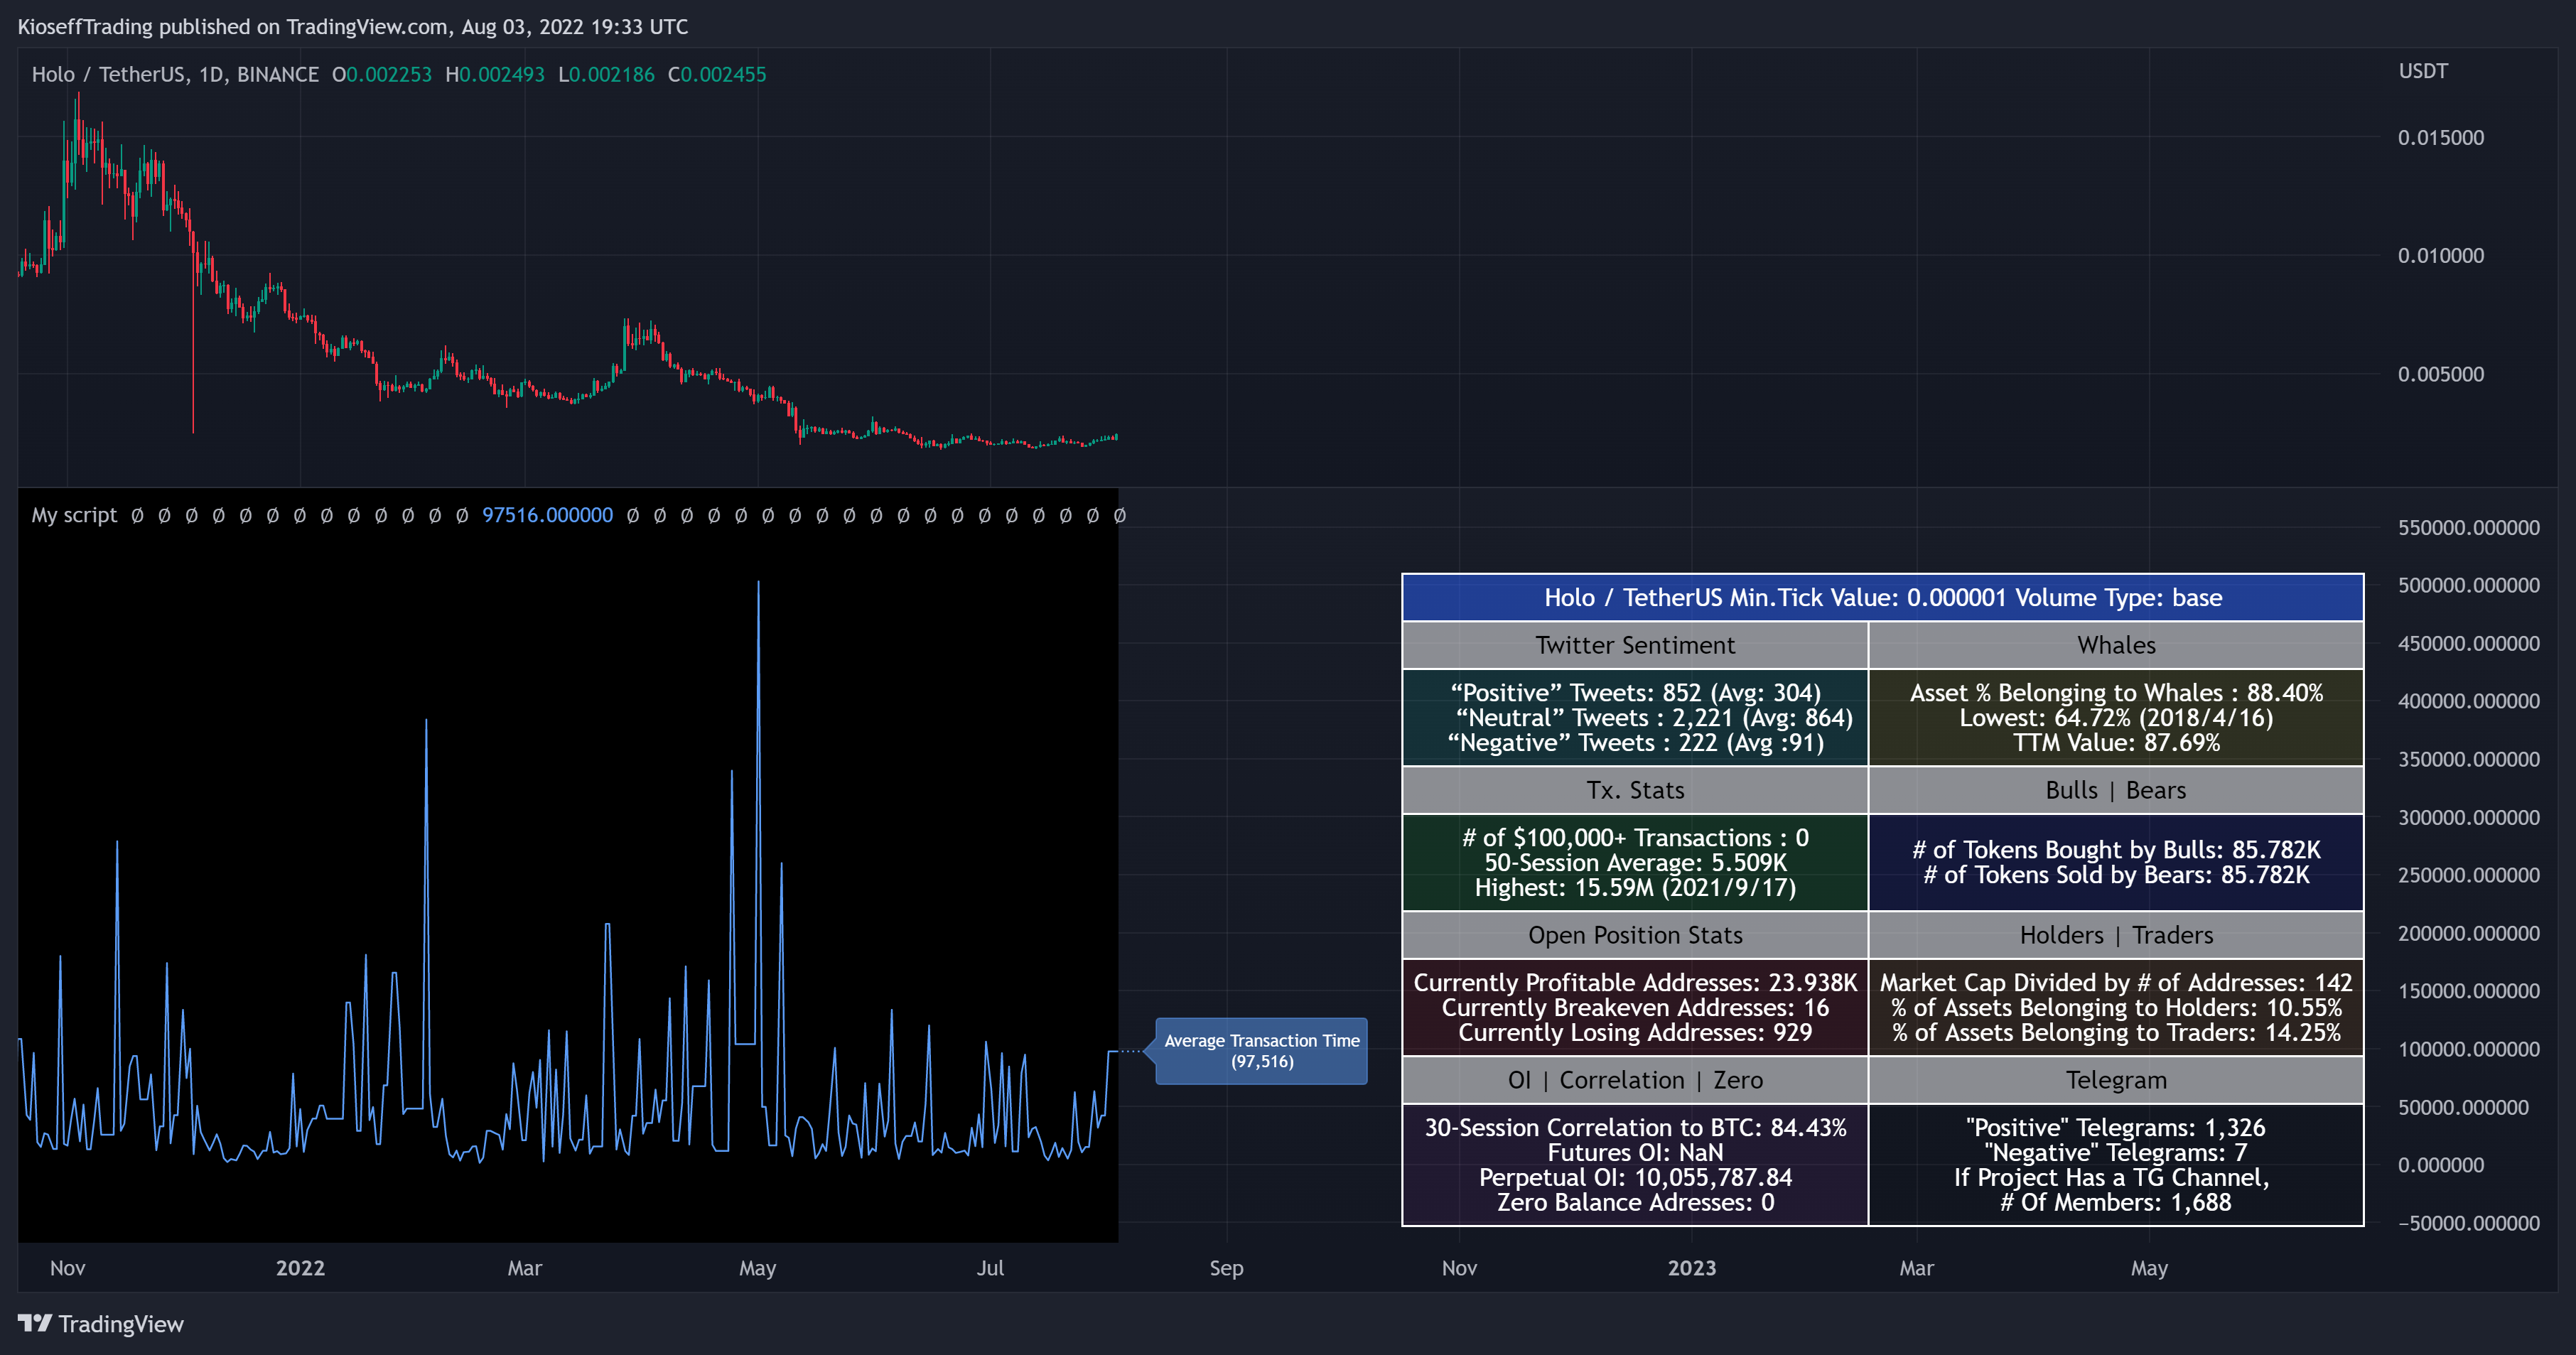Click the My script indicator title

point(75,515)
